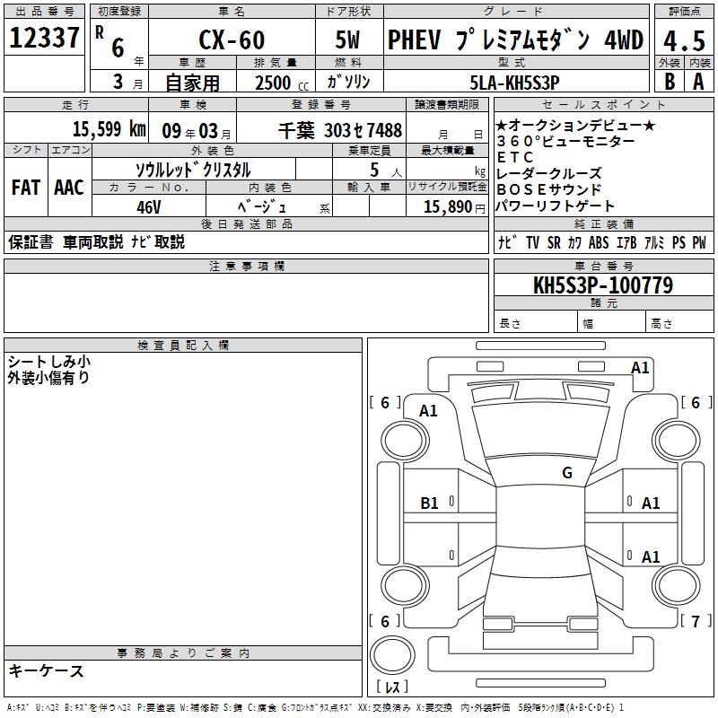The width and height of the screenshot is (718, 718).
Task: Click B1 damage mark on diagram
Action: point(429,503)
